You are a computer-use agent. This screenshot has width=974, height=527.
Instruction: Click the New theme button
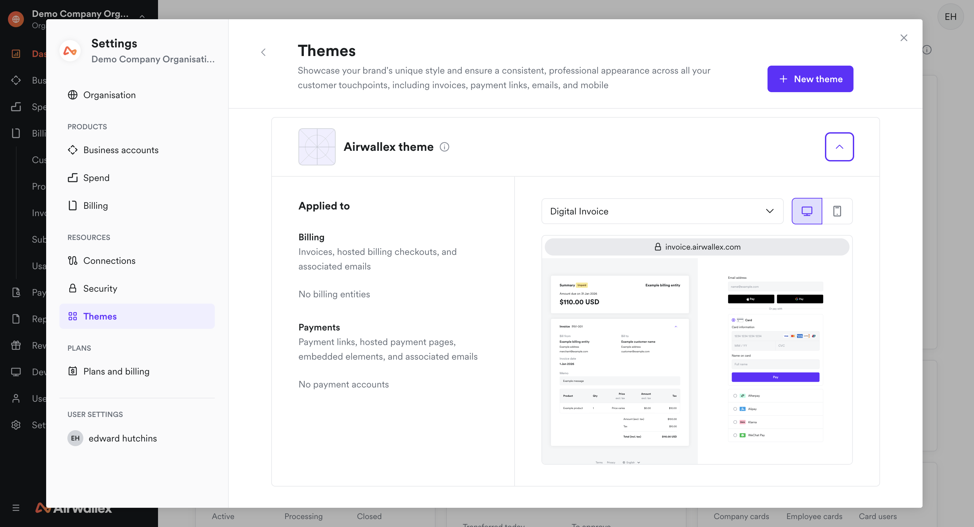tap(810, 79)
